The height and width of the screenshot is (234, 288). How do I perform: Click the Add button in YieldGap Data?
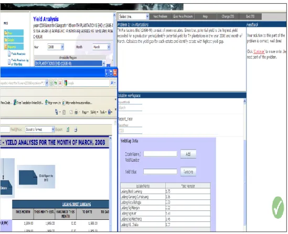coord(188,154)
